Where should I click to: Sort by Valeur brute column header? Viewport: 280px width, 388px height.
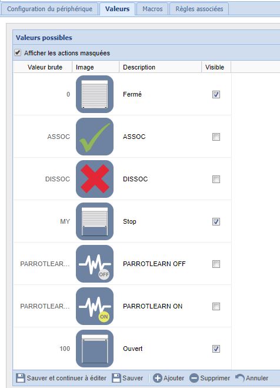pos(45,67)
